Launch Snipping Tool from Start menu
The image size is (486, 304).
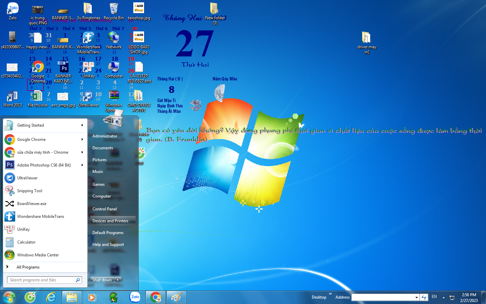point(45,191)
